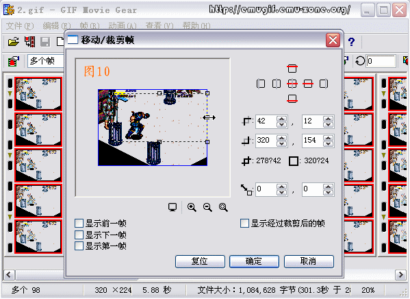Increase the value 42 with up arrow
410x299 pixels.
(x=281, y=119)
